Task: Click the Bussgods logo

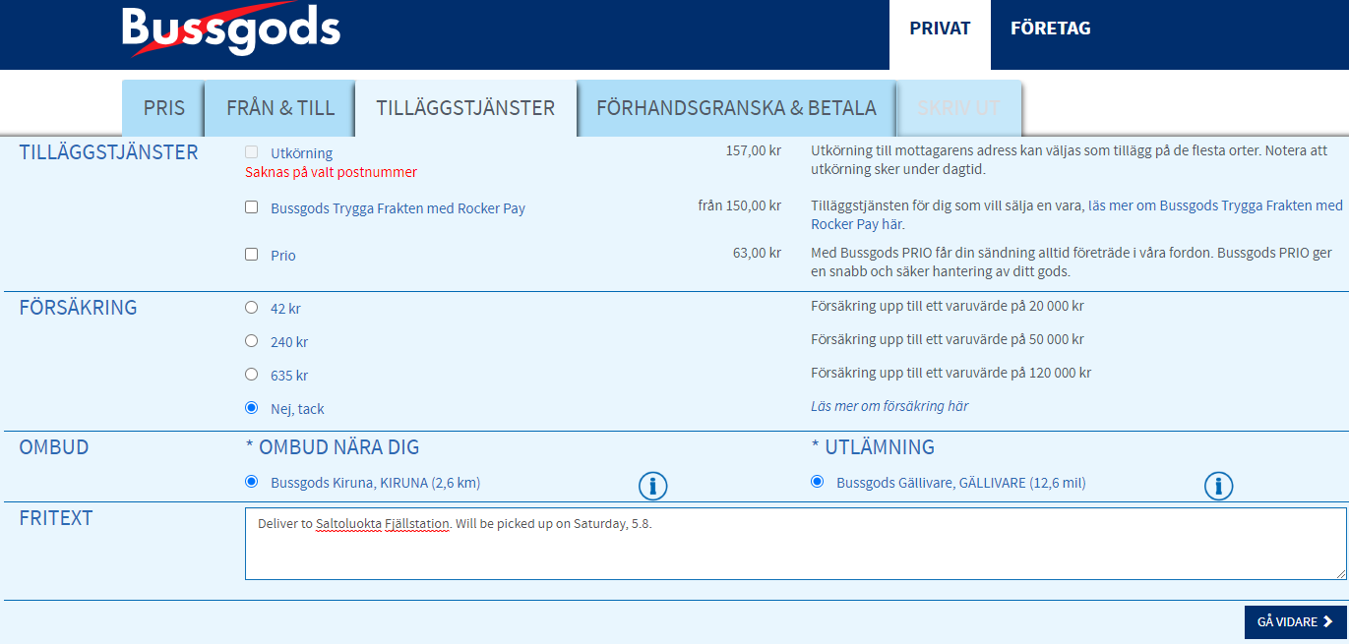Action: click(x=230, y=31)
